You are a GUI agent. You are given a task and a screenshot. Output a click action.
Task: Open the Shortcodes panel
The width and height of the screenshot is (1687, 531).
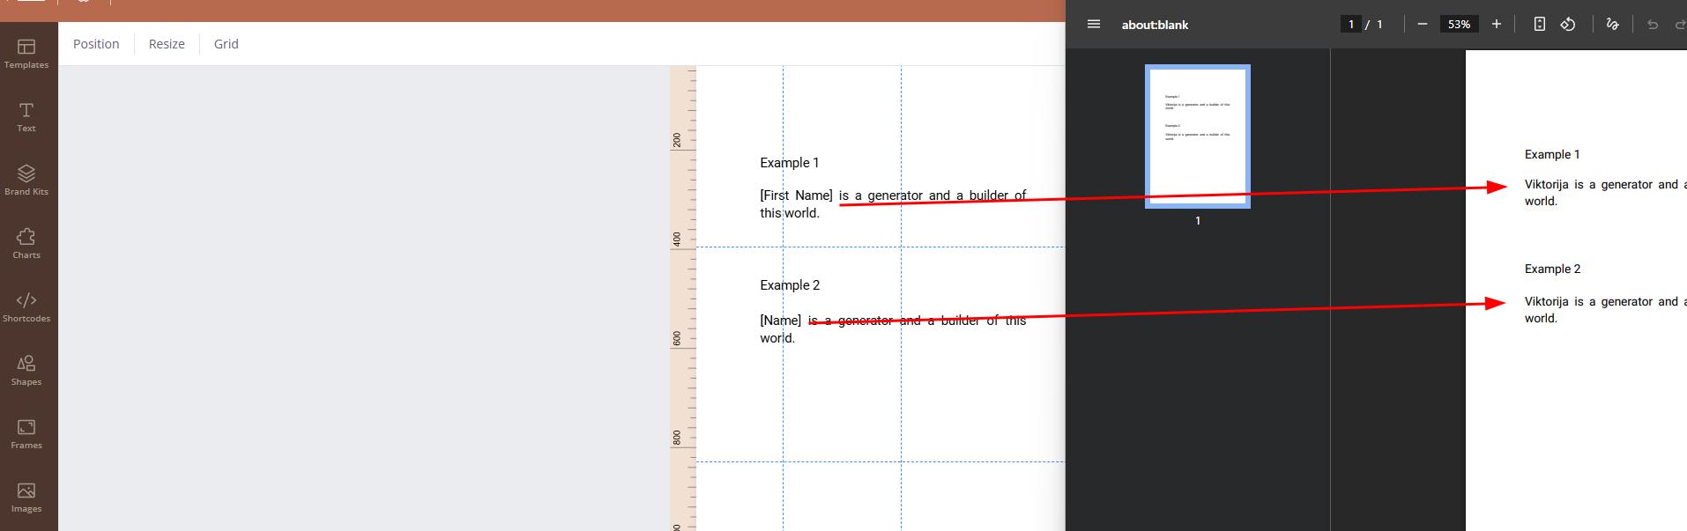(x=26, y=306)
